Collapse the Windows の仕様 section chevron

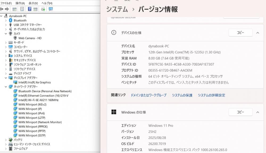257,112
